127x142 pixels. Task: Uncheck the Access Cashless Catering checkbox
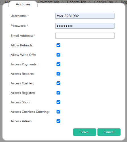(x=58, y=112)
